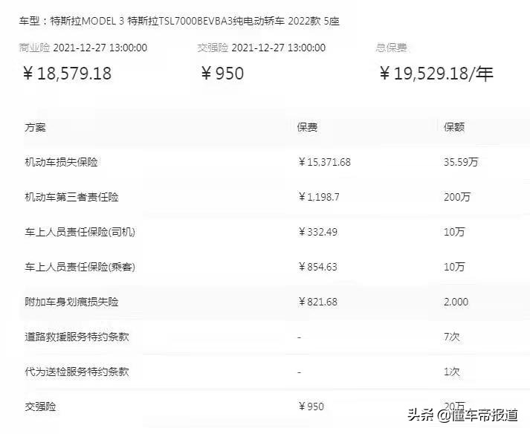This screenshot has width=530, height=434.
Task: Click the premium ¥332.49
Action: pos(317,232)
